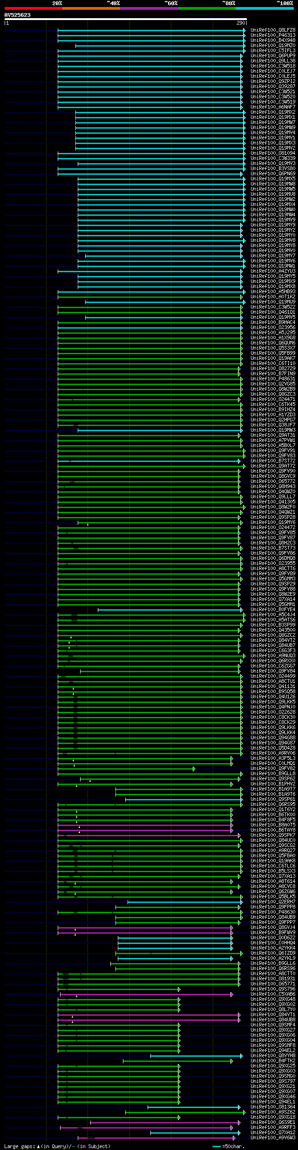Click the white query sequence bar

pos(125,19)
